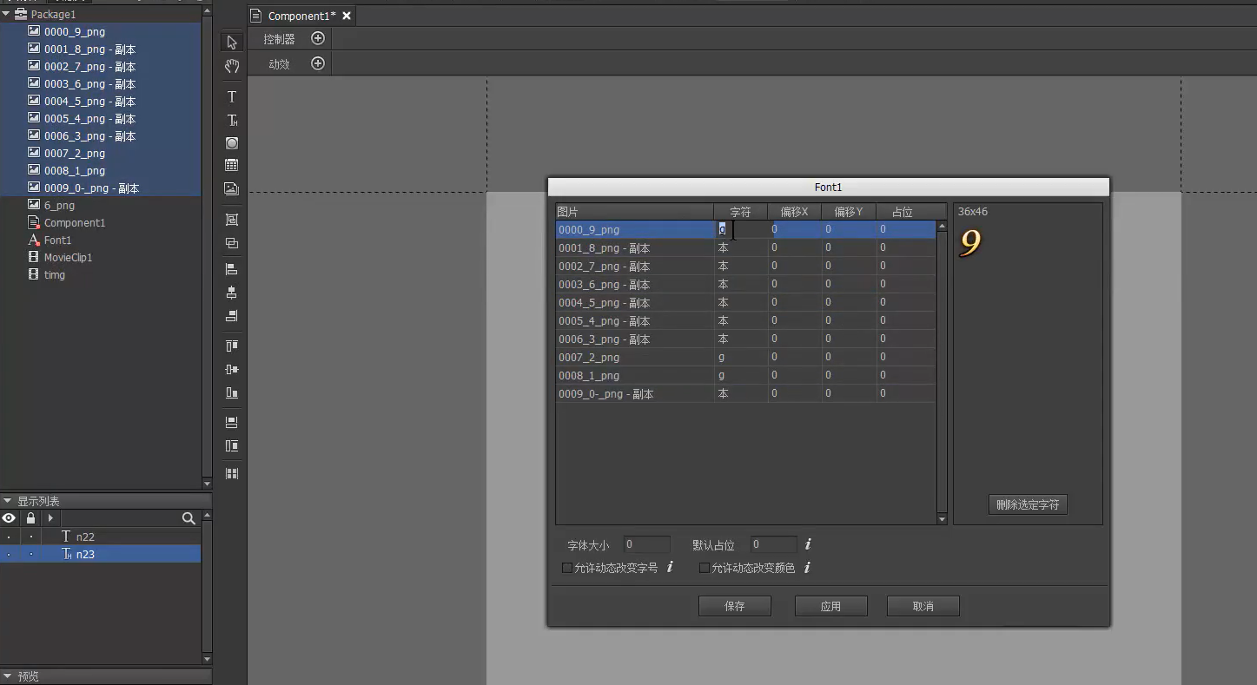The width and height of the screenshot is (1257, 685).
Task: Open the 控制器 add menu
Action: (317, 38)
